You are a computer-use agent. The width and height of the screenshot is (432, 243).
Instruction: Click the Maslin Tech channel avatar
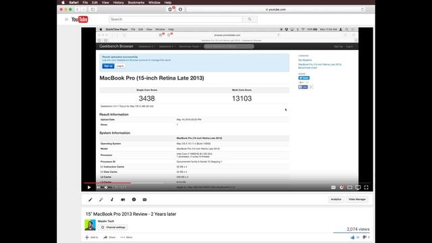pyautogui.click(x=90, y=225)
